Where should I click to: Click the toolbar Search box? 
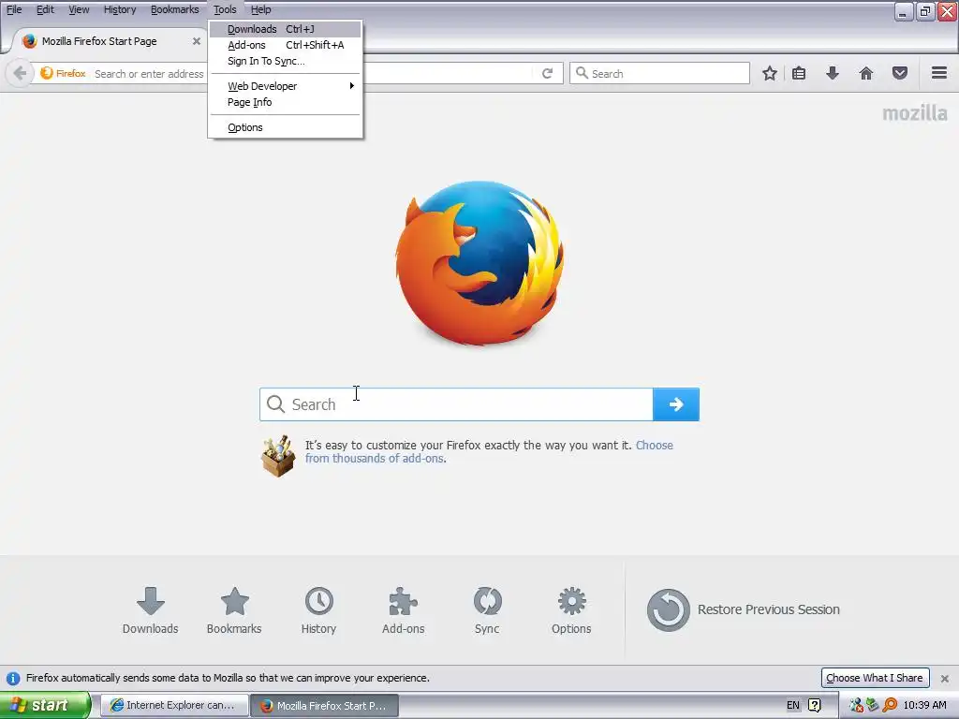[x=659, y=73]
